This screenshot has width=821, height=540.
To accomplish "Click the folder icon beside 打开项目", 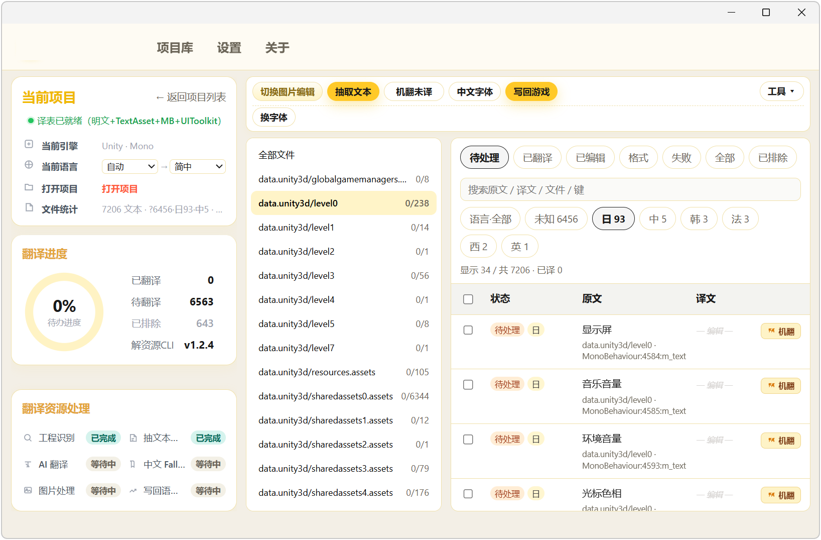I will [x=29, y=187].
